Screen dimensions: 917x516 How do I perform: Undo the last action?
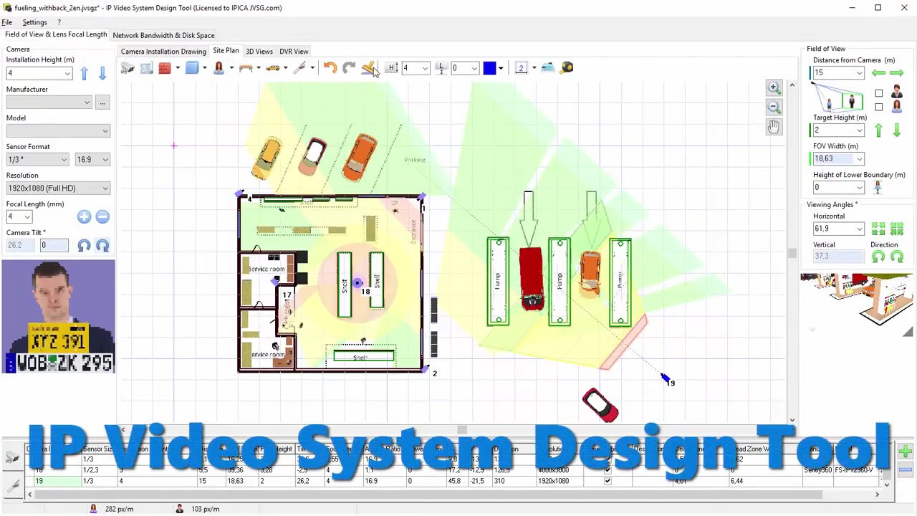[x=330, y=68]
